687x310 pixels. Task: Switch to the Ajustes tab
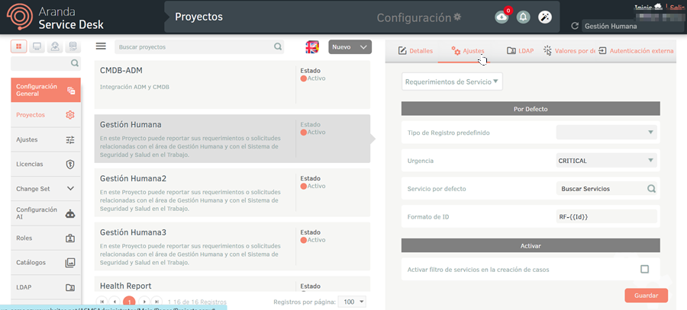click(467, 51)
